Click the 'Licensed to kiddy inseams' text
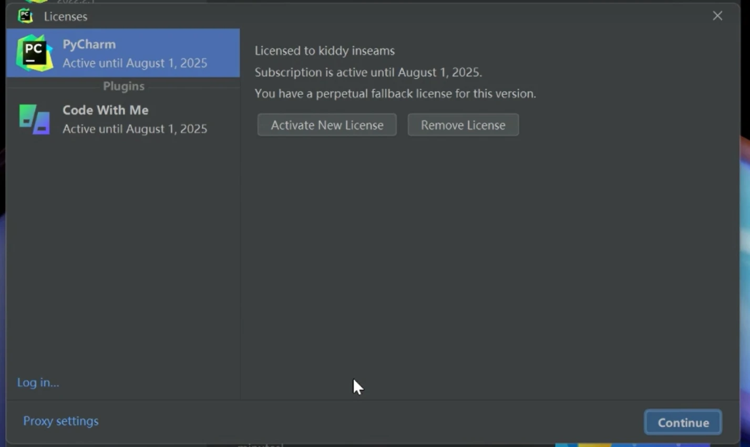 pos(324,51)
